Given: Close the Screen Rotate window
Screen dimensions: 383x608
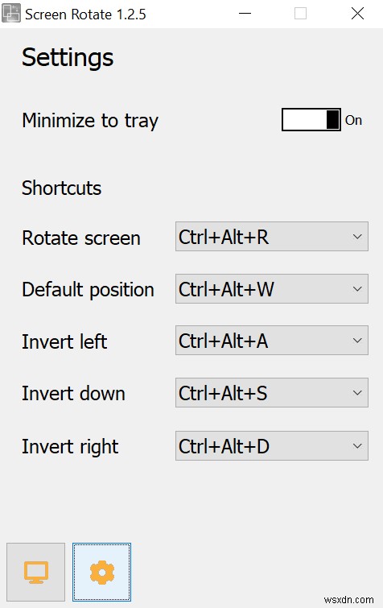Looking at the screenshot, I should [x=357, y=14].
